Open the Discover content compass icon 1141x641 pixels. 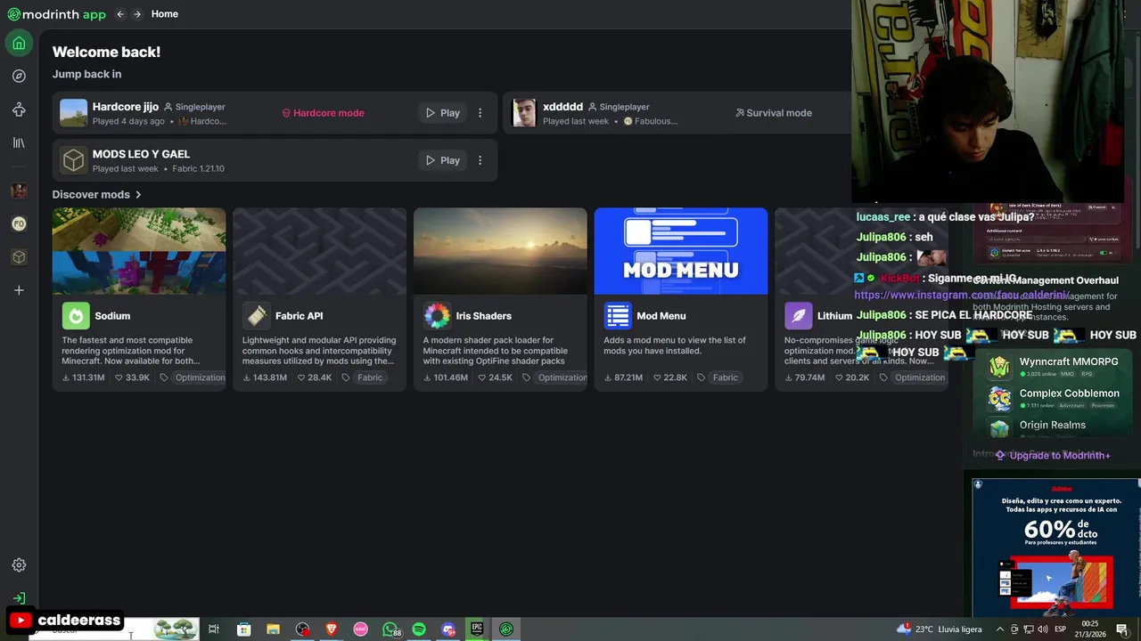pos(19,77)
